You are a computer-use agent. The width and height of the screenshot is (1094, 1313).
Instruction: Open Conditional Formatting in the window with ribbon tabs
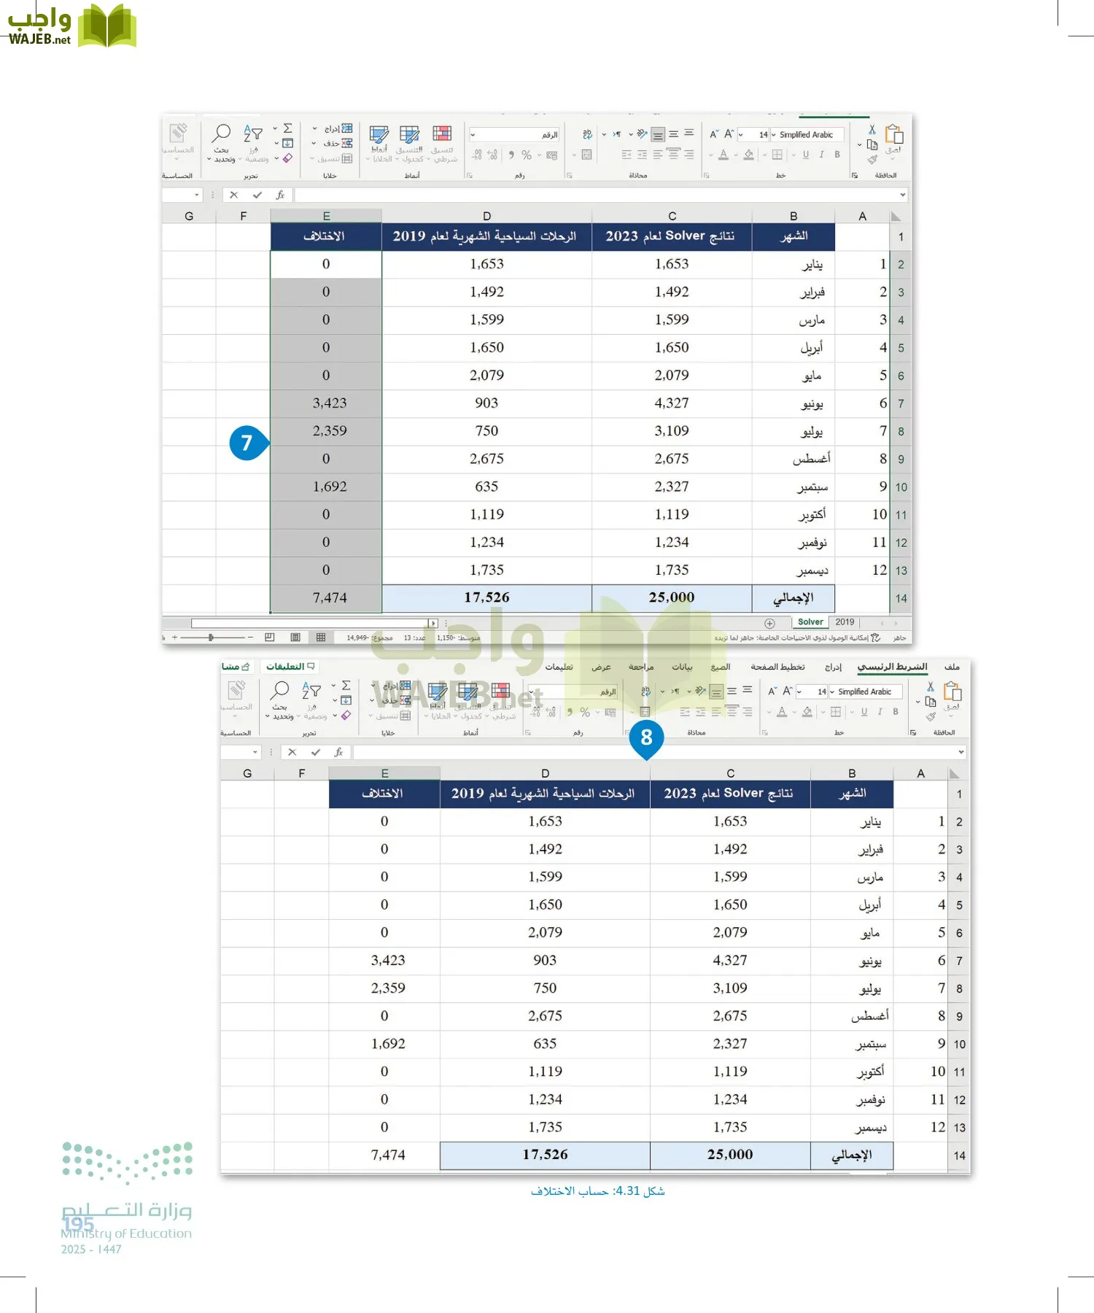point(500,692)
